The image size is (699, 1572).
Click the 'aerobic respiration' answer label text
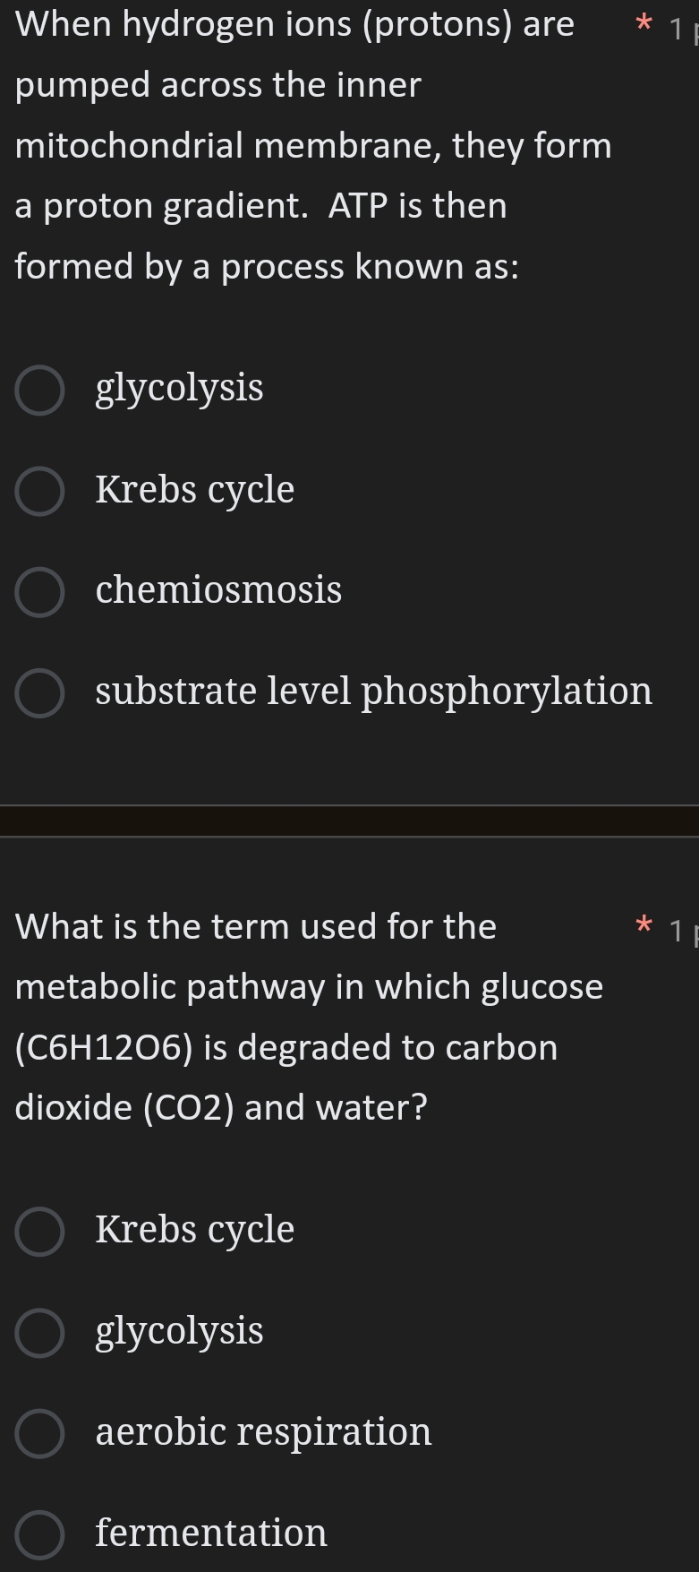263,1431
